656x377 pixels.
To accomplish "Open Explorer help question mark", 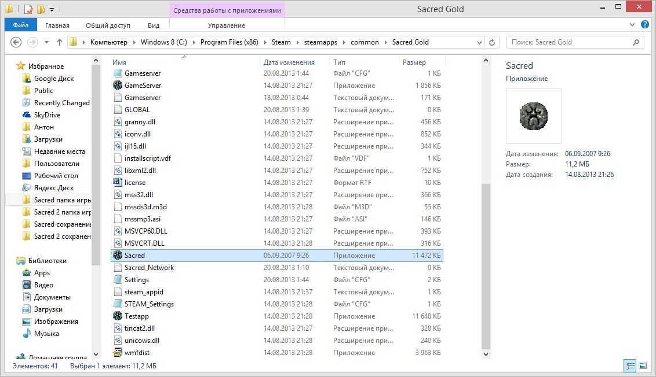I will coord(645,25).
